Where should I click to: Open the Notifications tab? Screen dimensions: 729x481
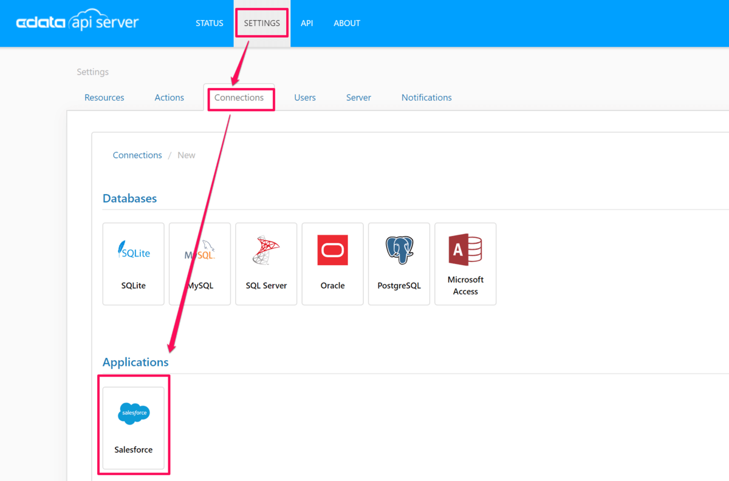pyautogui.click(x=426, y=98)
